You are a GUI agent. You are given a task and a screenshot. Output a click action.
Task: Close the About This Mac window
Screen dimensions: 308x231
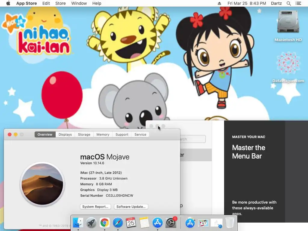9,134
